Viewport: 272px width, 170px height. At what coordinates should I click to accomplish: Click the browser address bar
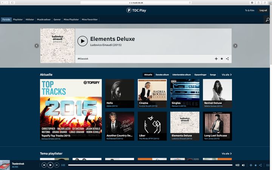pyautogui.click(x=136, y=3)
